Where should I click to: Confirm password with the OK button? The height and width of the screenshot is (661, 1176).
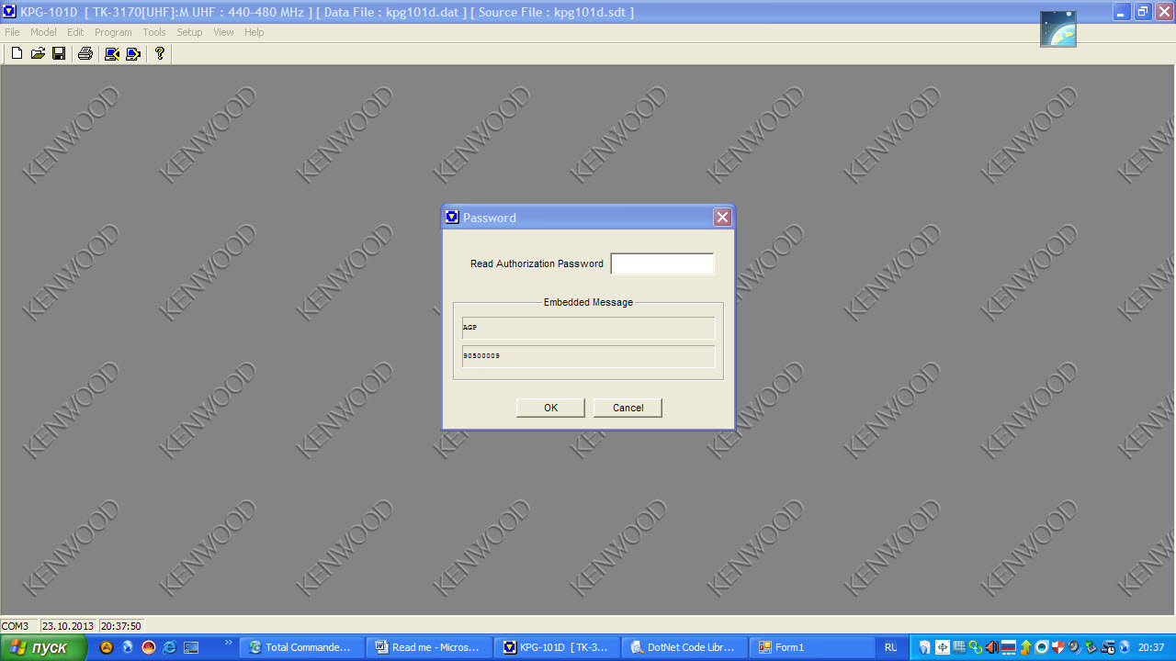point(550,408)
